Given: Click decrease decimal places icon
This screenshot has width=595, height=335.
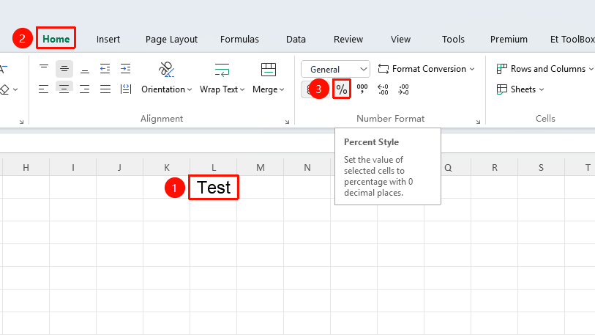Looking at the screenshot, I should [403, 89].
